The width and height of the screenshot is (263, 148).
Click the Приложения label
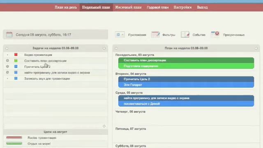(137, 35)
